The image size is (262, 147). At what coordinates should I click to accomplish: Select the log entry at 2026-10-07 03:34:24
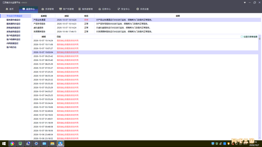[x=145, y=103]
